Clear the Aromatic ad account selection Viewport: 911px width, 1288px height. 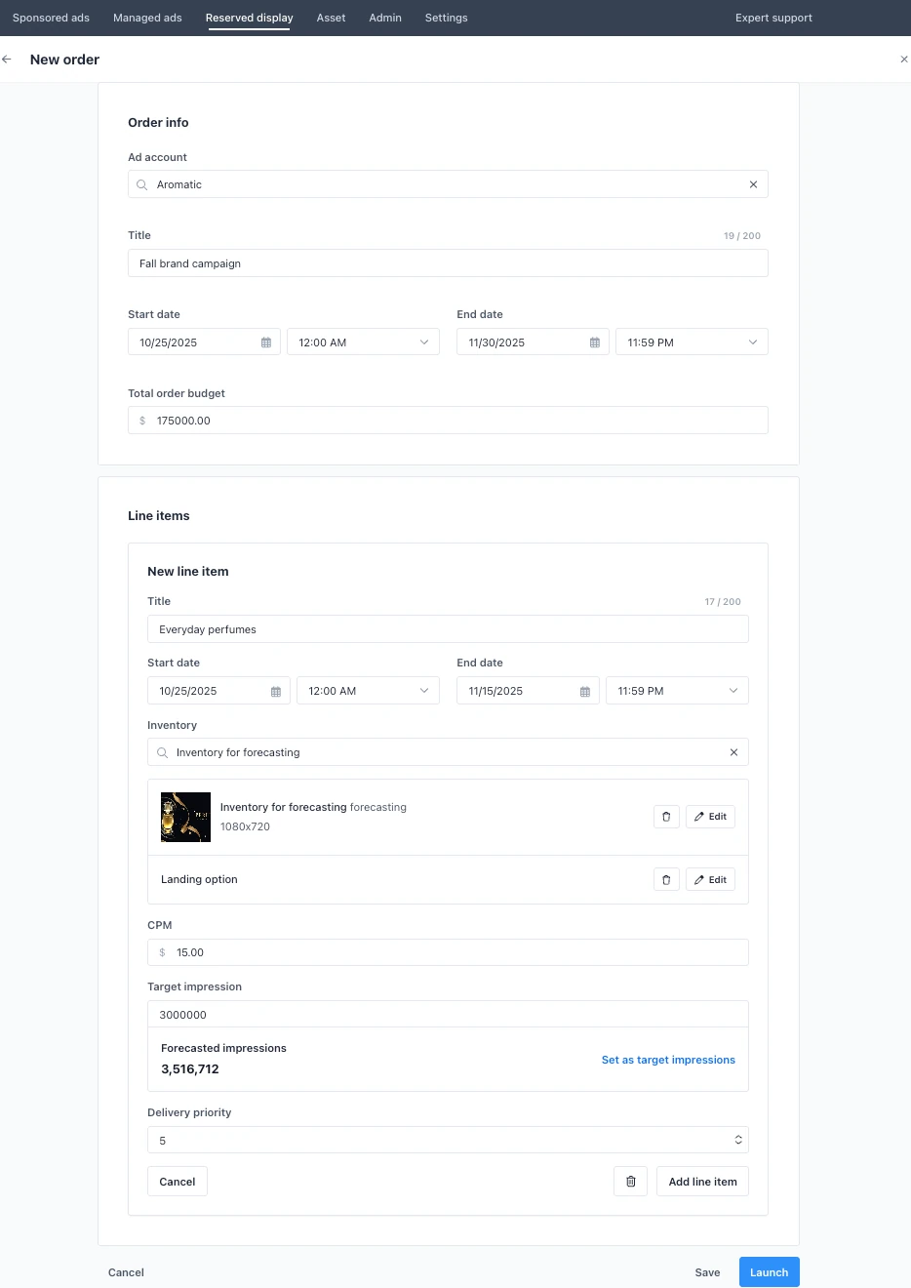point(753,184)
